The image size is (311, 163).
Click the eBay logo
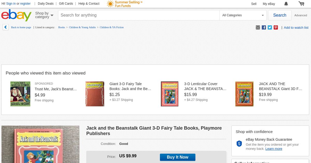click(16, 15)
